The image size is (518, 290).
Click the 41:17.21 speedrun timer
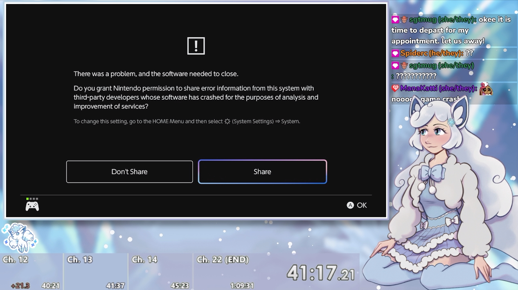tap(320, 273)
